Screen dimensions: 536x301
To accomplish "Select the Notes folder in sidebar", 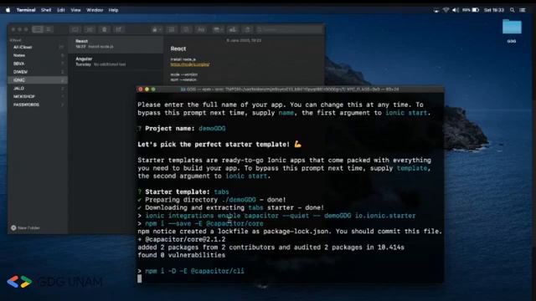I will pyautogui.click(x=38, y=55).
